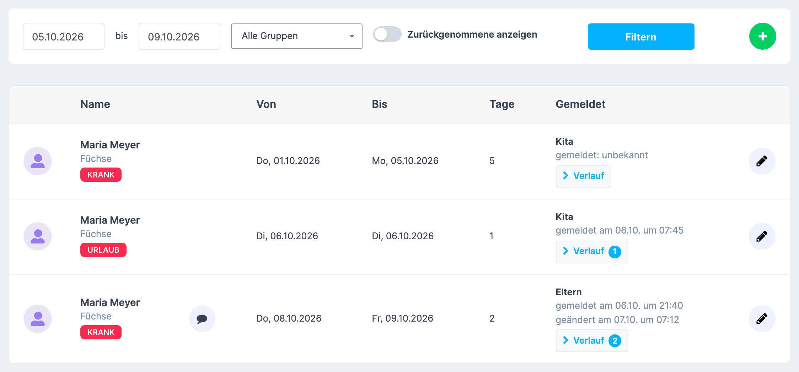Screen dimensions: 799x372
Task: Click avatar in the Urlaub row
Action: (38, 236)
